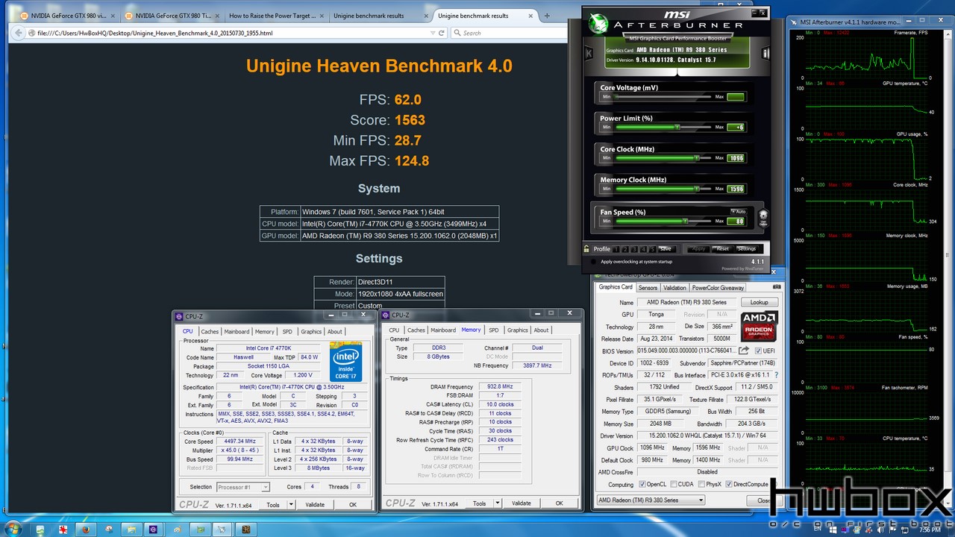The image size is (955, 537).
Task: Click the Reset button in Afterburner
Action: 721,248
